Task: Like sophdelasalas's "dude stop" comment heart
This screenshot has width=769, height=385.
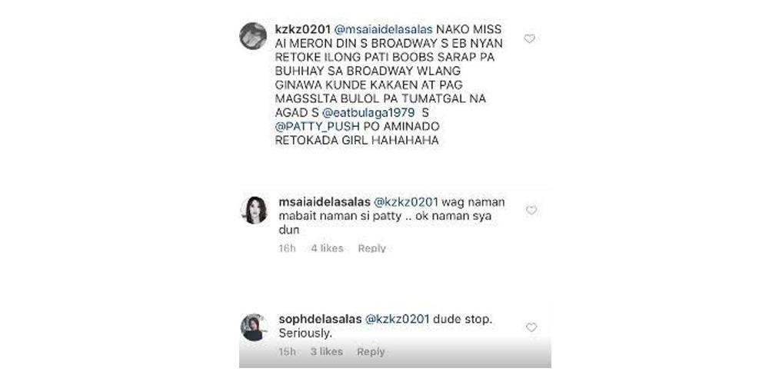Action: click(531, 327)
